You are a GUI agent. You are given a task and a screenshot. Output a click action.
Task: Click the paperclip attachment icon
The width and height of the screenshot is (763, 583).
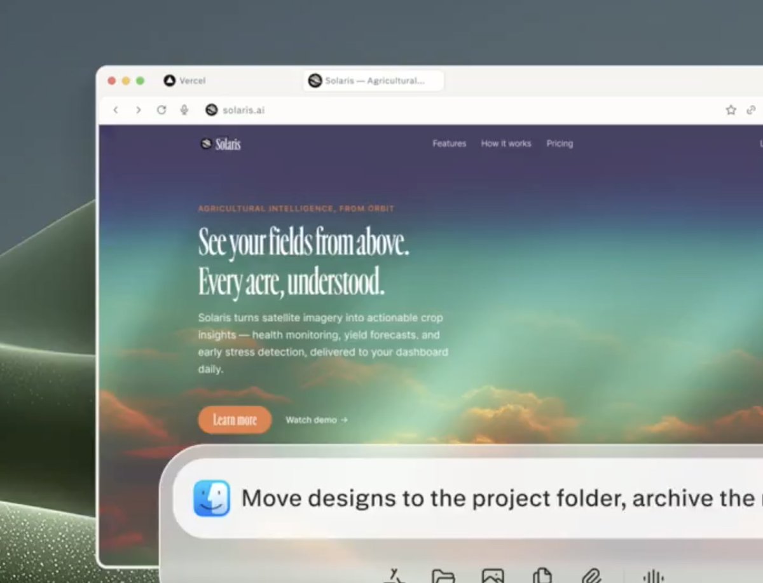pos(591,576)
